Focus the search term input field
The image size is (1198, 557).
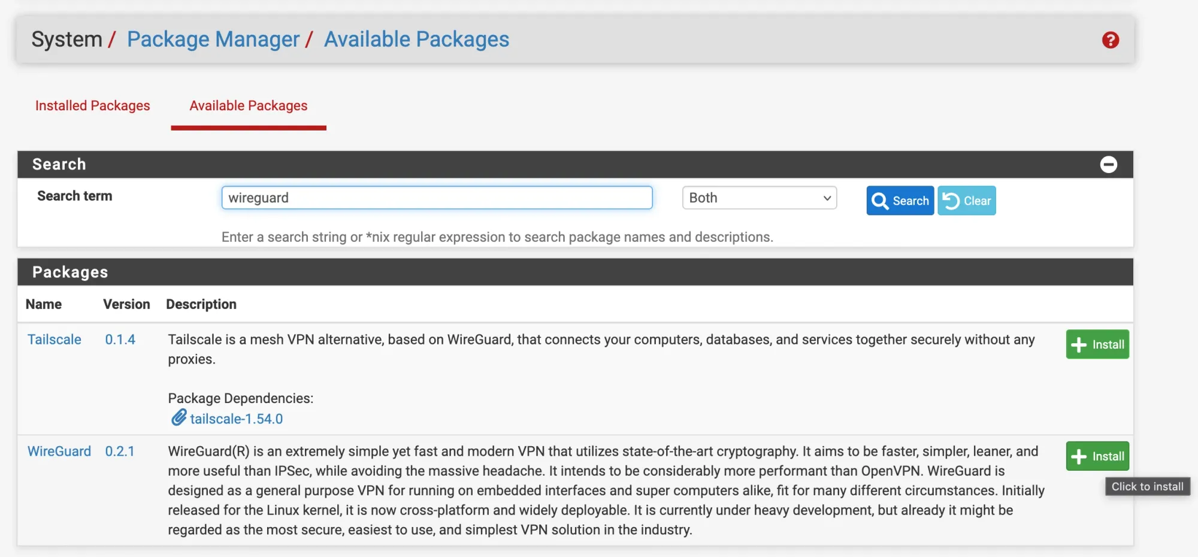pyautogui.click(x=437, y=198)
